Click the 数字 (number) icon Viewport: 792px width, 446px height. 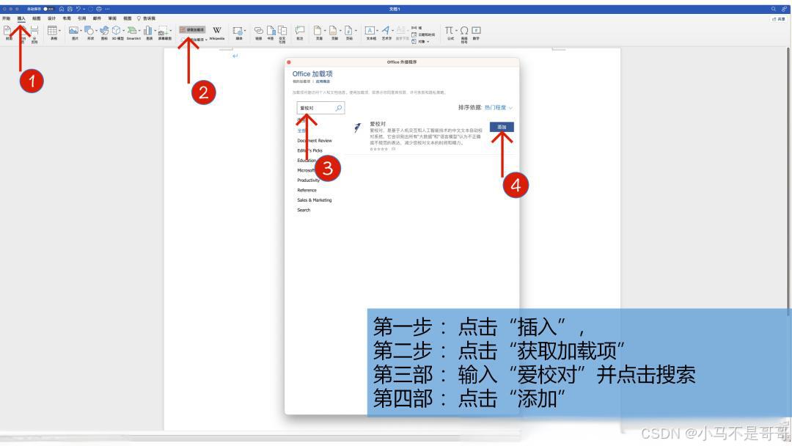476,30
